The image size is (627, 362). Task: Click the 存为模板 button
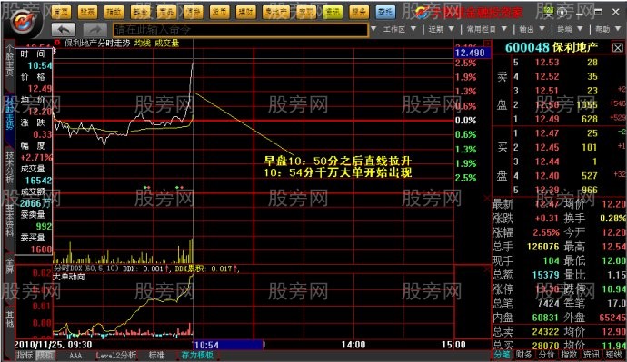point(197,355)
